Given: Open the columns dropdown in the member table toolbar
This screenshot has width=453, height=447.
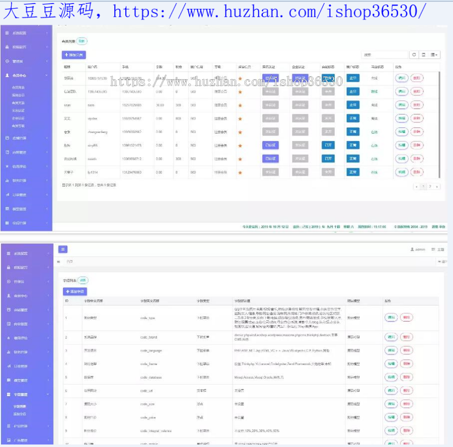Looking at the screenshot, I should [x=435, y=54].
